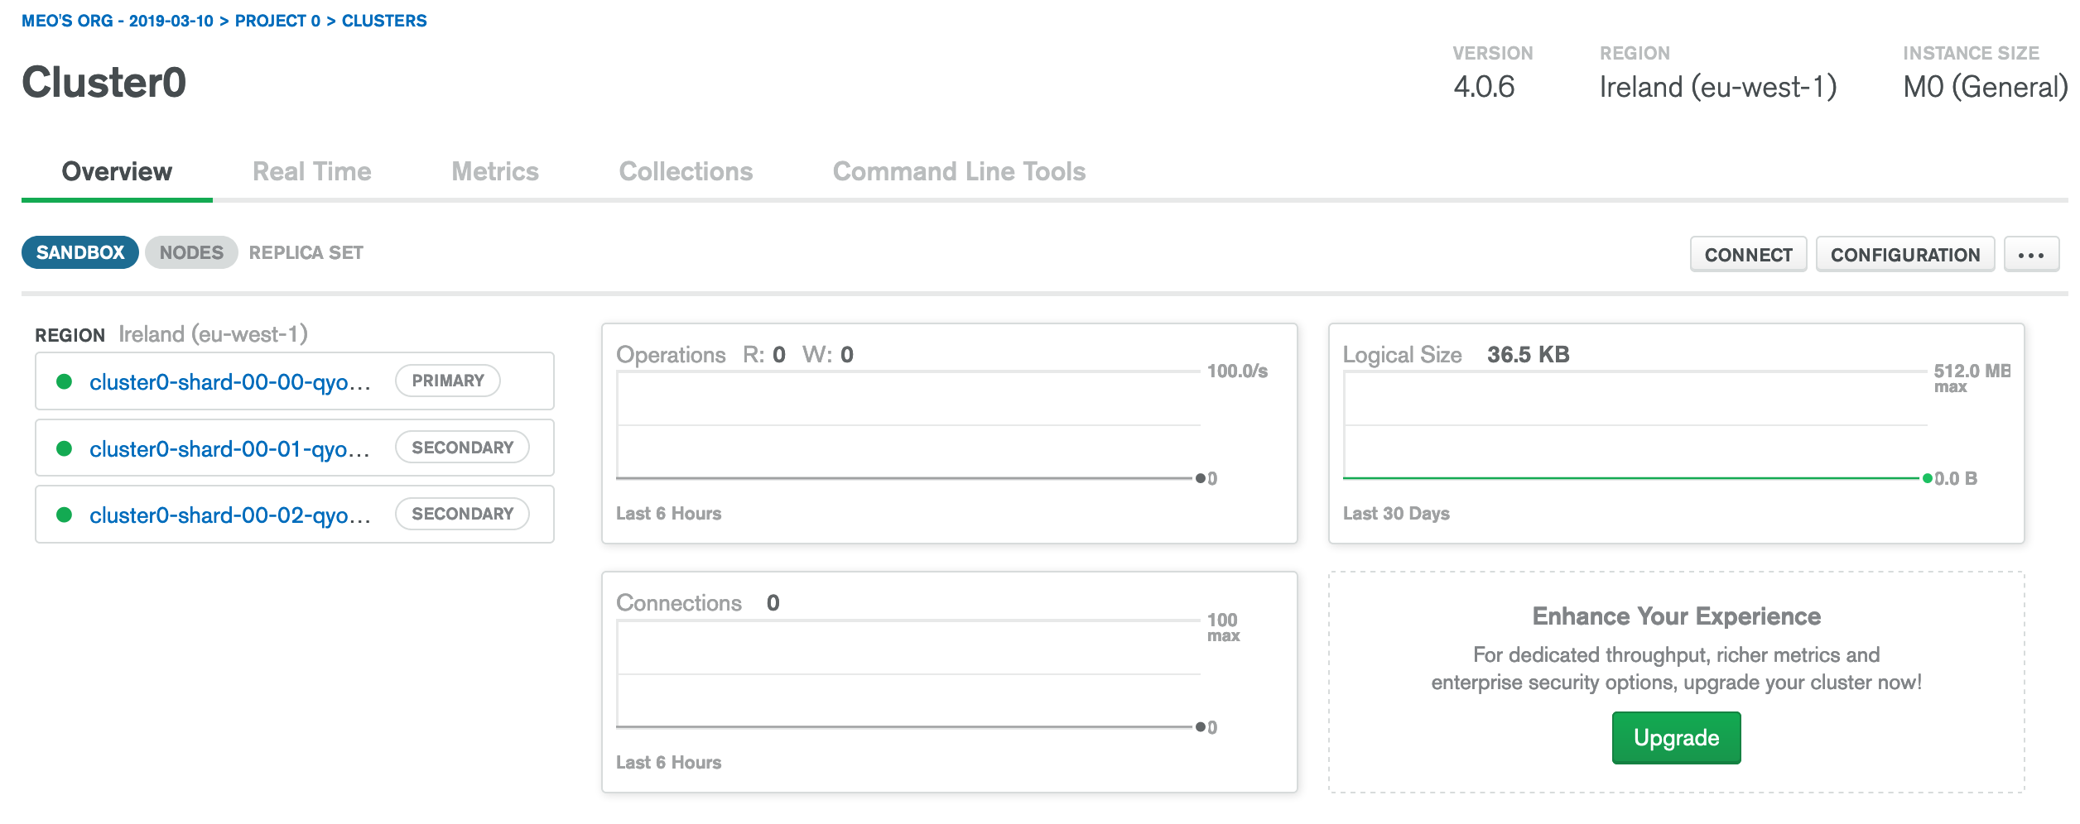Click green status dot of shard-00-00
Image resolution: width=2080 pixels, height=824 pixels.
click(x=64, y=381)
